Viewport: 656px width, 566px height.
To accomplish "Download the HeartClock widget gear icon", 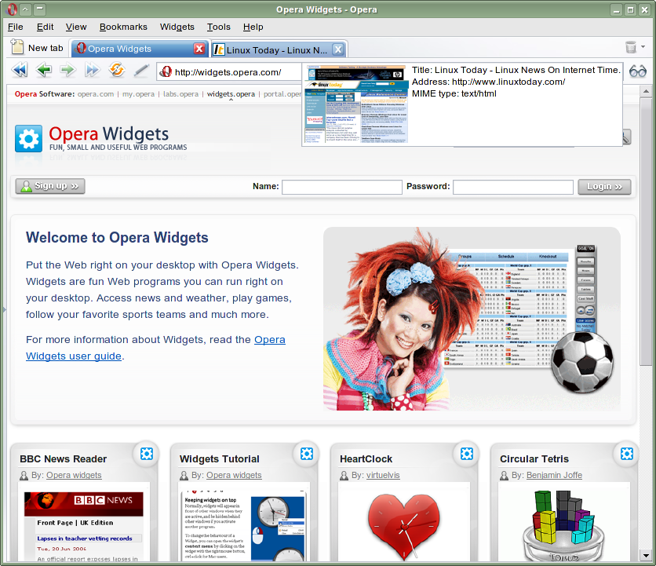I will coord(467,454).
